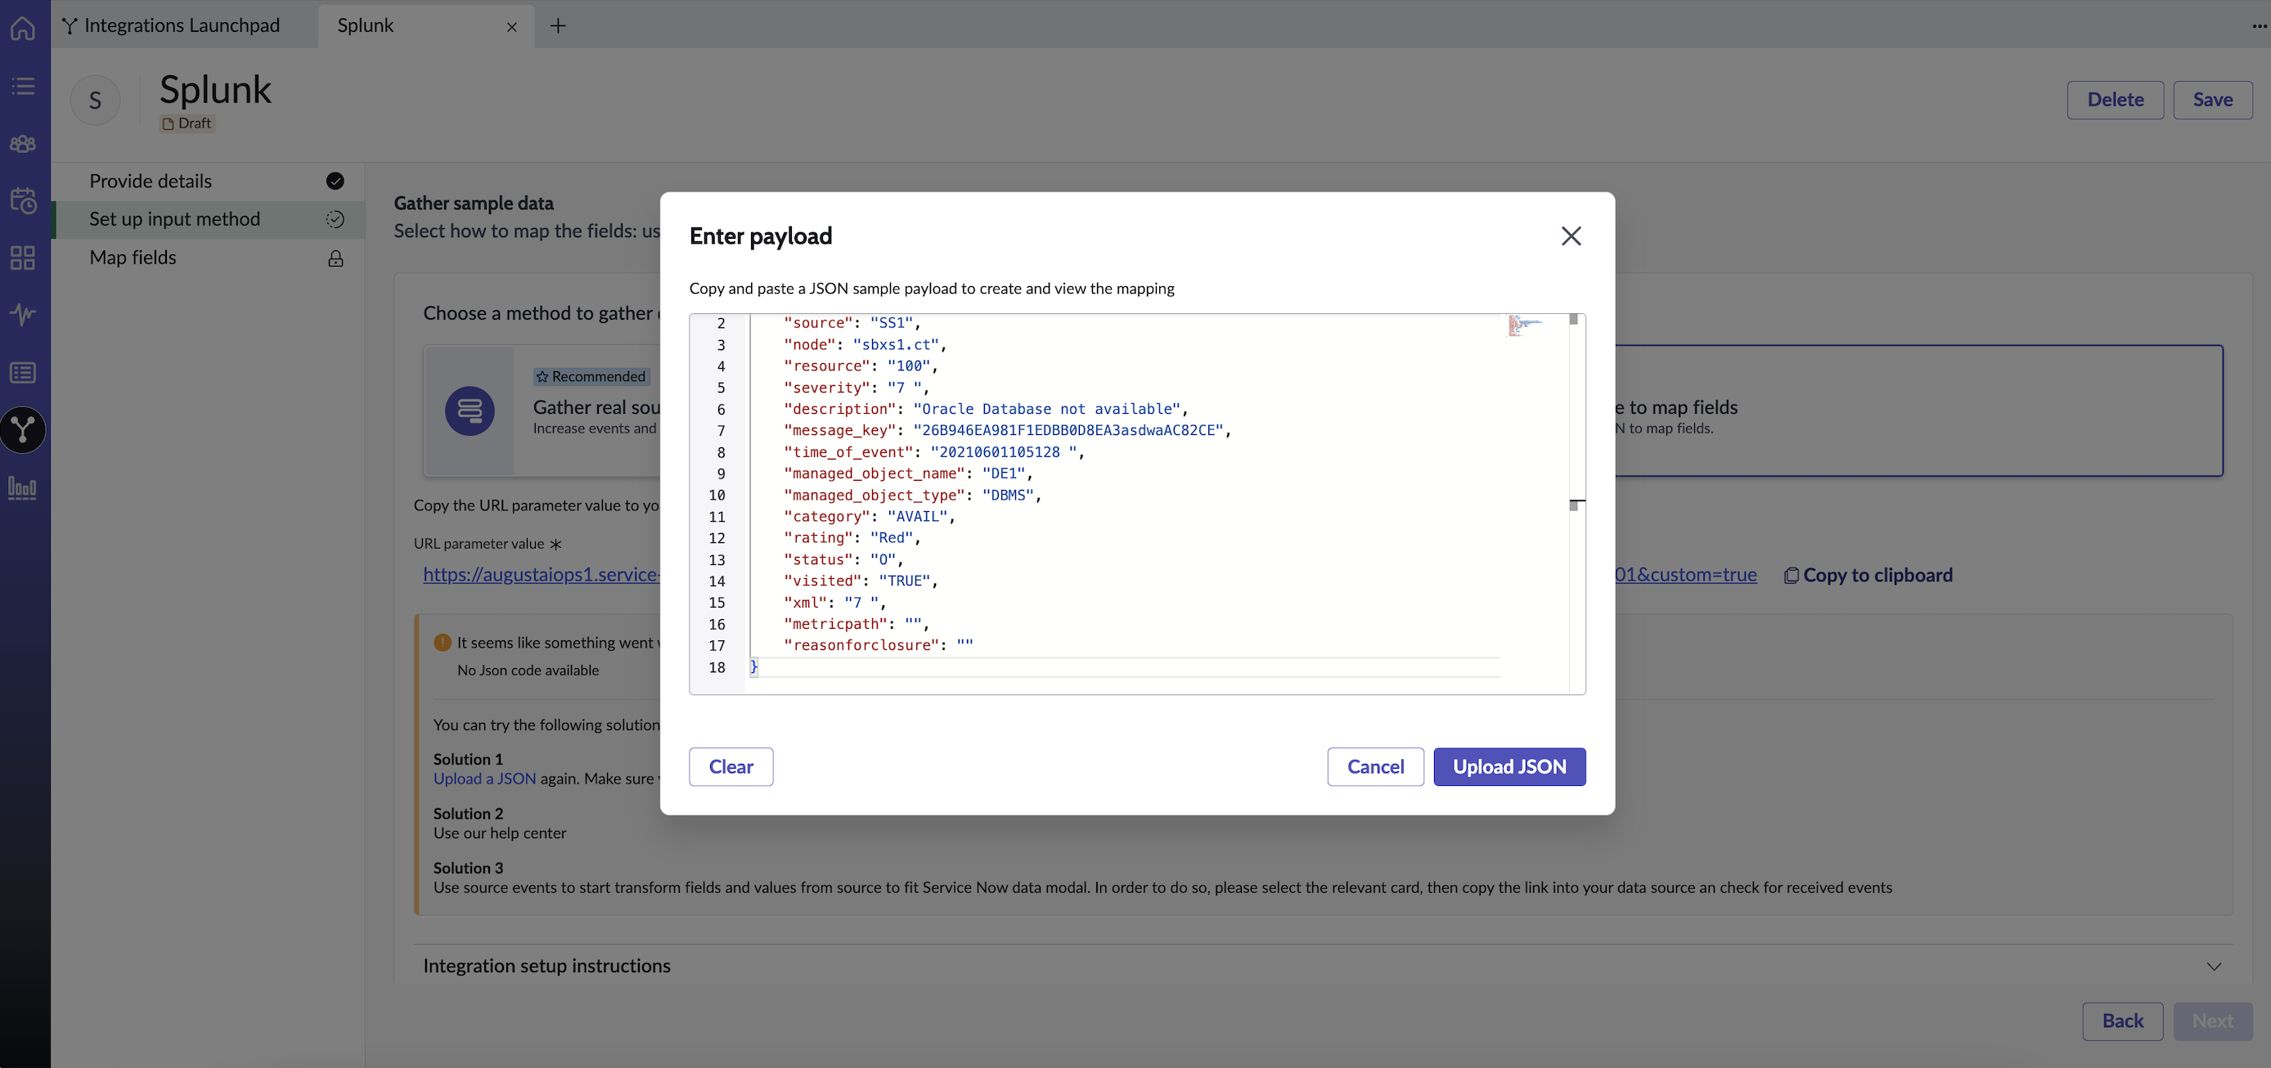The height and width of the screenshot is (1068, 2271).
Task: Click the "node": "sbxs1.ct" line
Action: pyautogui.click(x=865, y=344)
